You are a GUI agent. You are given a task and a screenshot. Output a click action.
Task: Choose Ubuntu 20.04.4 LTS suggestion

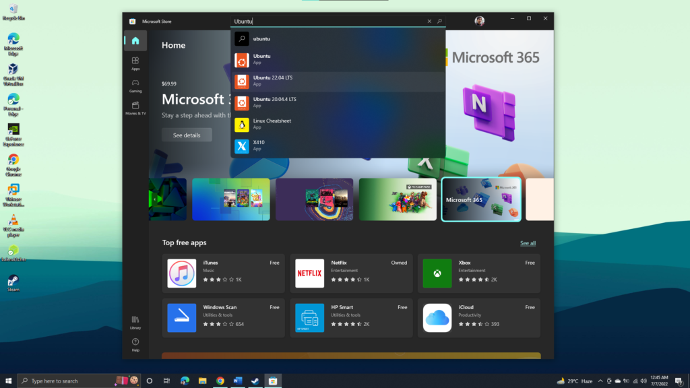(x=338, y=103)
